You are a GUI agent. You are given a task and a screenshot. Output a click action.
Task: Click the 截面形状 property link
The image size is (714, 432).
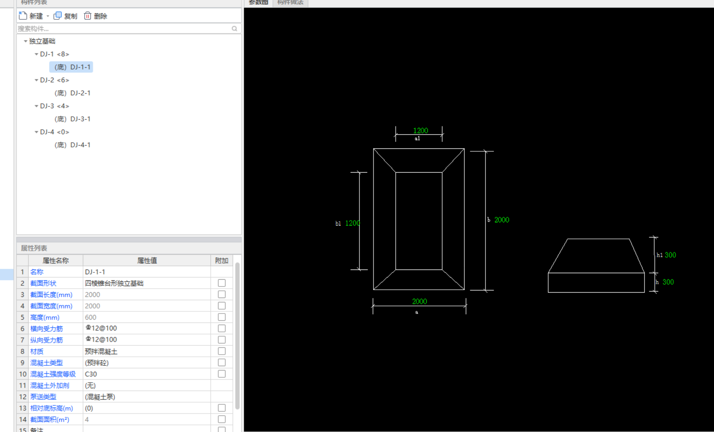(43, 283)
